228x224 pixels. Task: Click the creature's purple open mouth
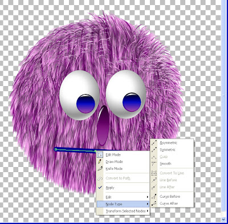click(103, 125)
